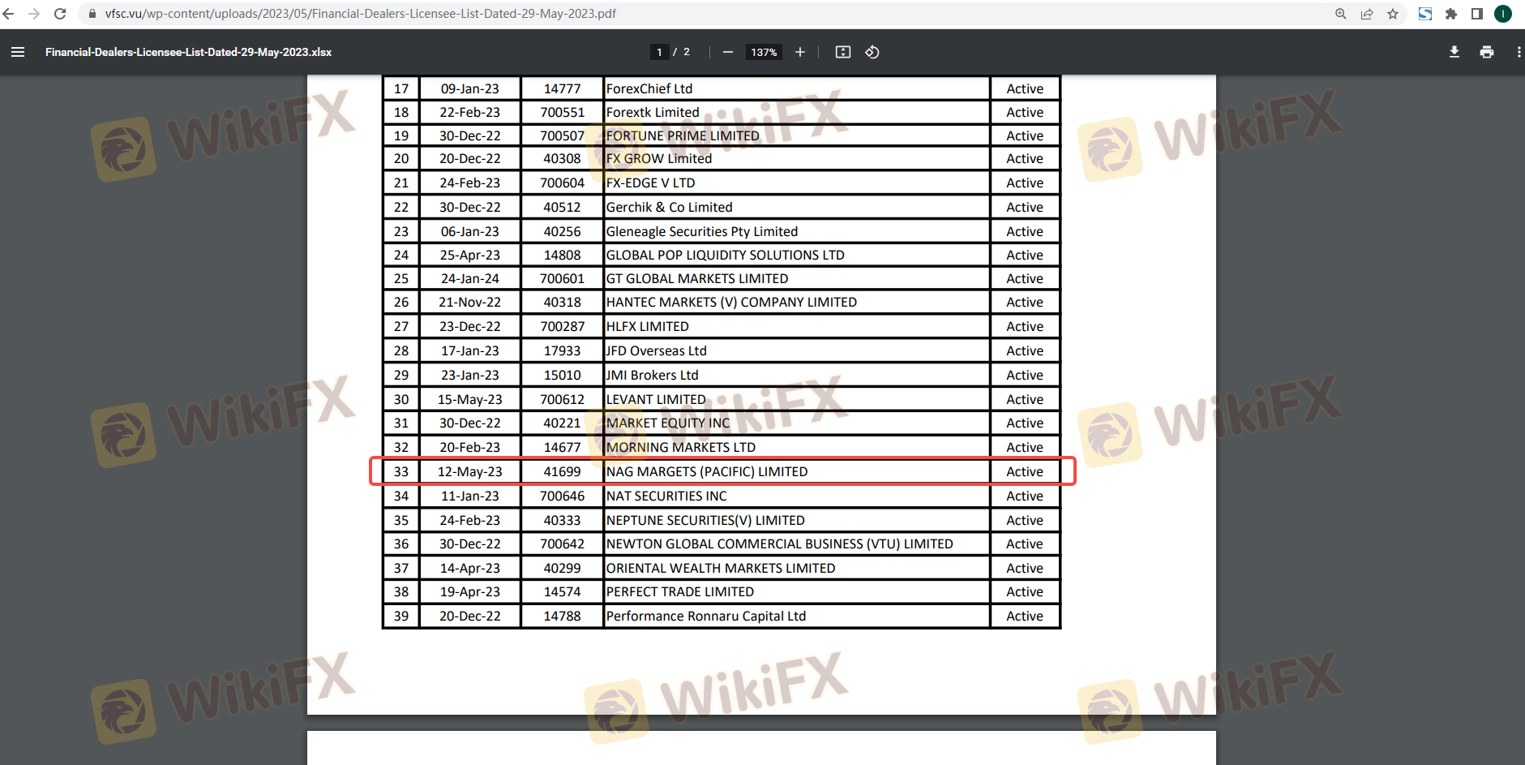Click licence number 41699
Viewport: 1525px width, 765px height.
pyautogui.click(x=563, y=471)
